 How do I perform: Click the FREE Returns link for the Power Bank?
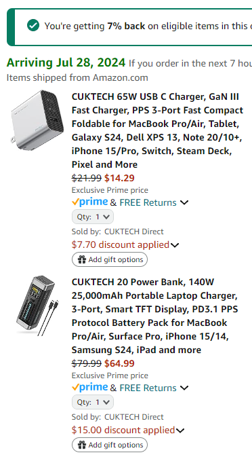[148, 388]
